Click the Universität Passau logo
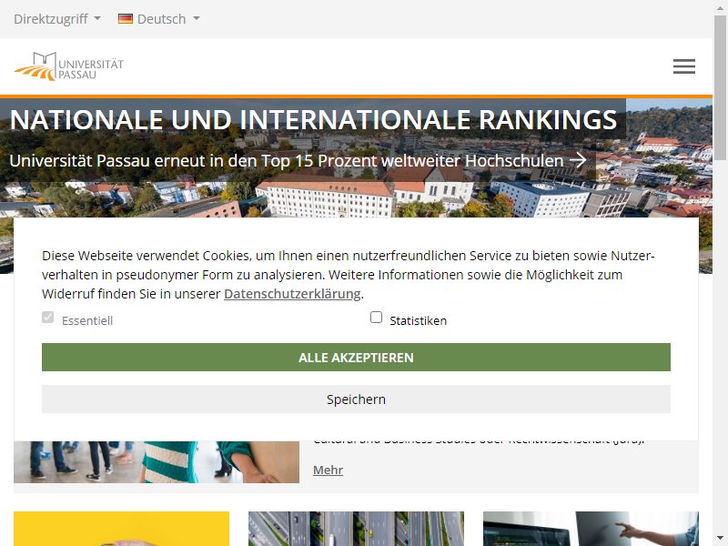The width and height of the screenshot is (728, 546). 69,66
